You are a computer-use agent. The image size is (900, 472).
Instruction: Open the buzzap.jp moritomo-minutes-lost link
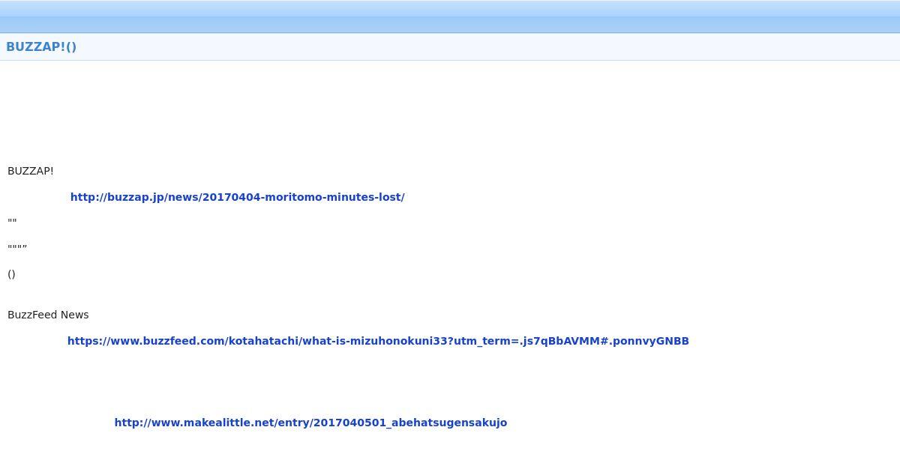(237, 197)
